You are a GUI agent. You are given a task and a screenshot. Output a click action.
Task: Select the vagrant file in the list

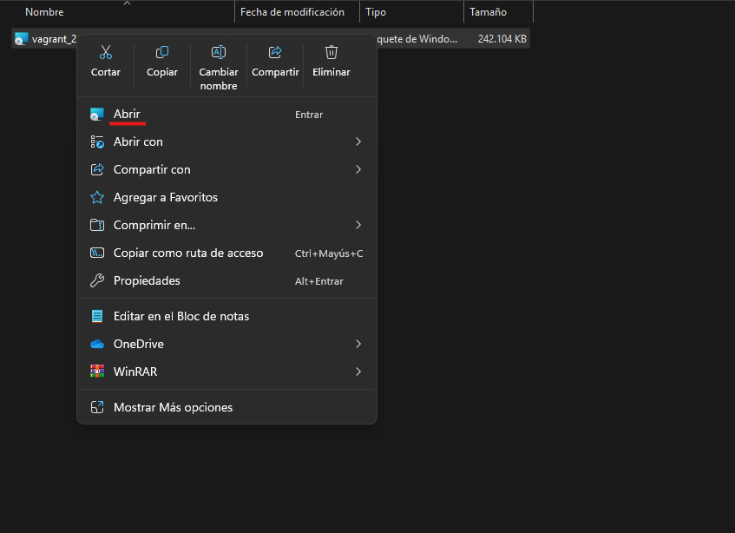[x=48, y=39]
